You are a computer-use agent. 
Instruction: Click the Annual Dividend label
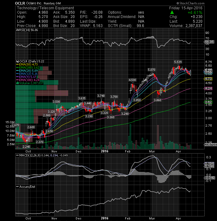point(122,17)
